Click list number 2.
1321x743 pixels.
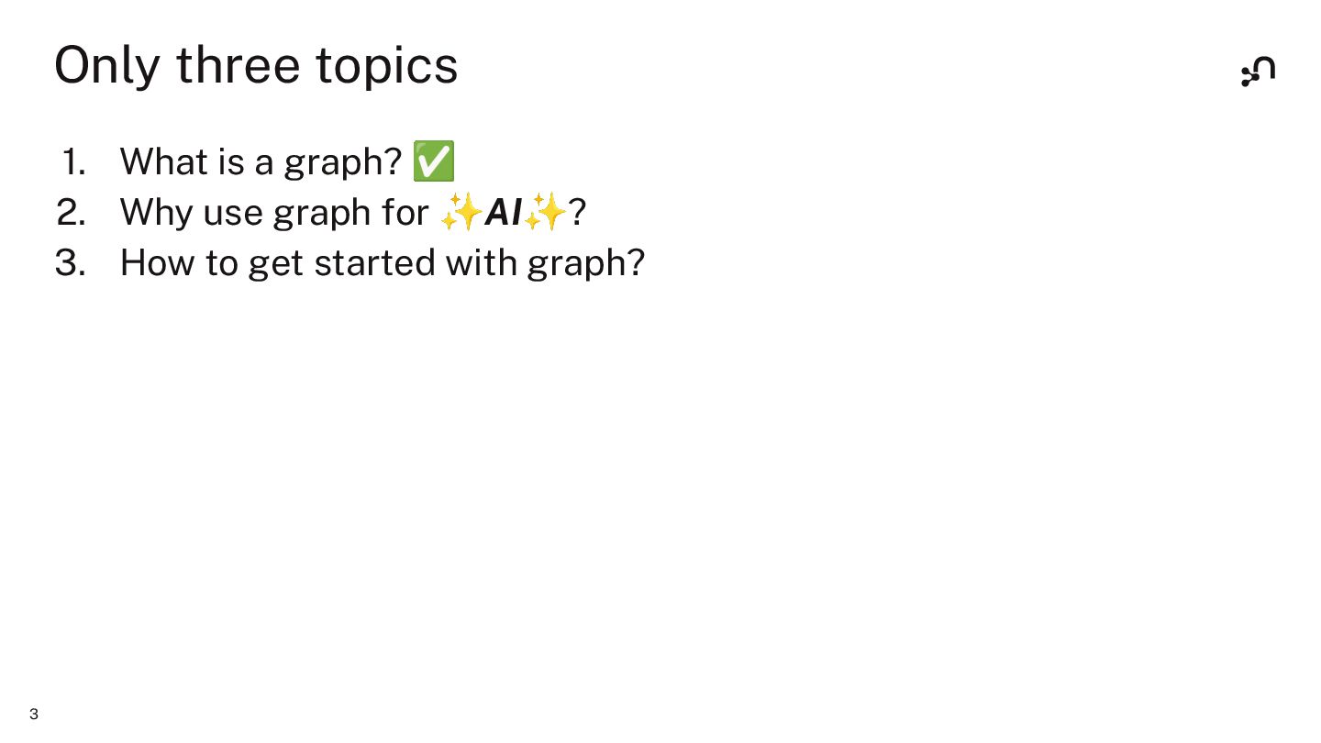coord(72,213)
